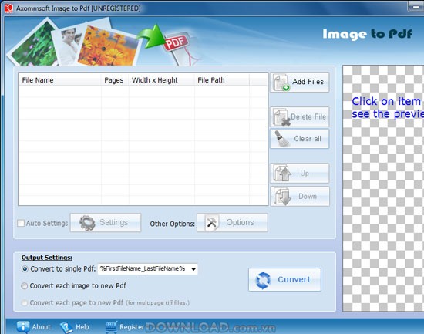Viewport: 424px width, 334px height.
Task: Click the Axommsoft app icon in title bar
Action: [x=8, y=8]
